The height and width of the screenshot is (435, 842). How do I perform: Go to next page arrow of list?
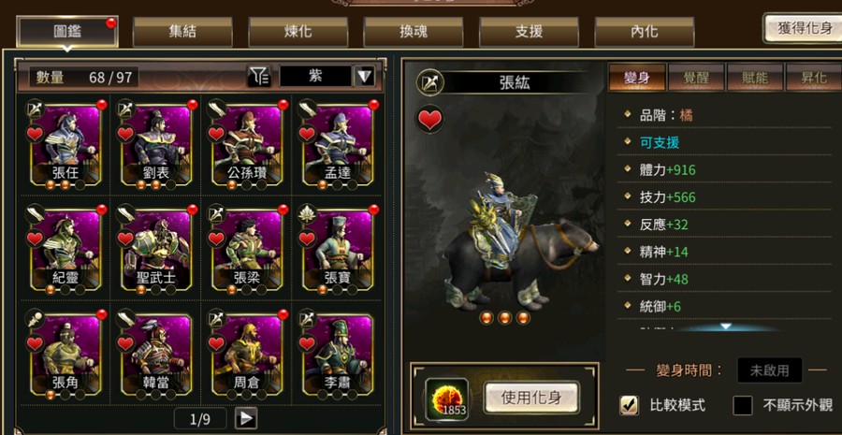point(246,419)
